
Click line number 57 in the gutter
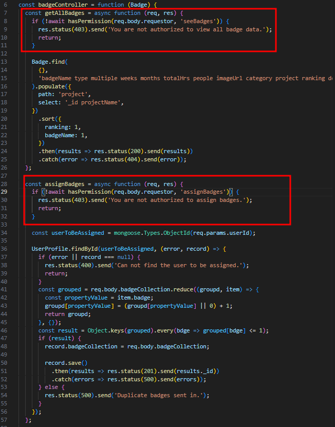tap(4, 420)
